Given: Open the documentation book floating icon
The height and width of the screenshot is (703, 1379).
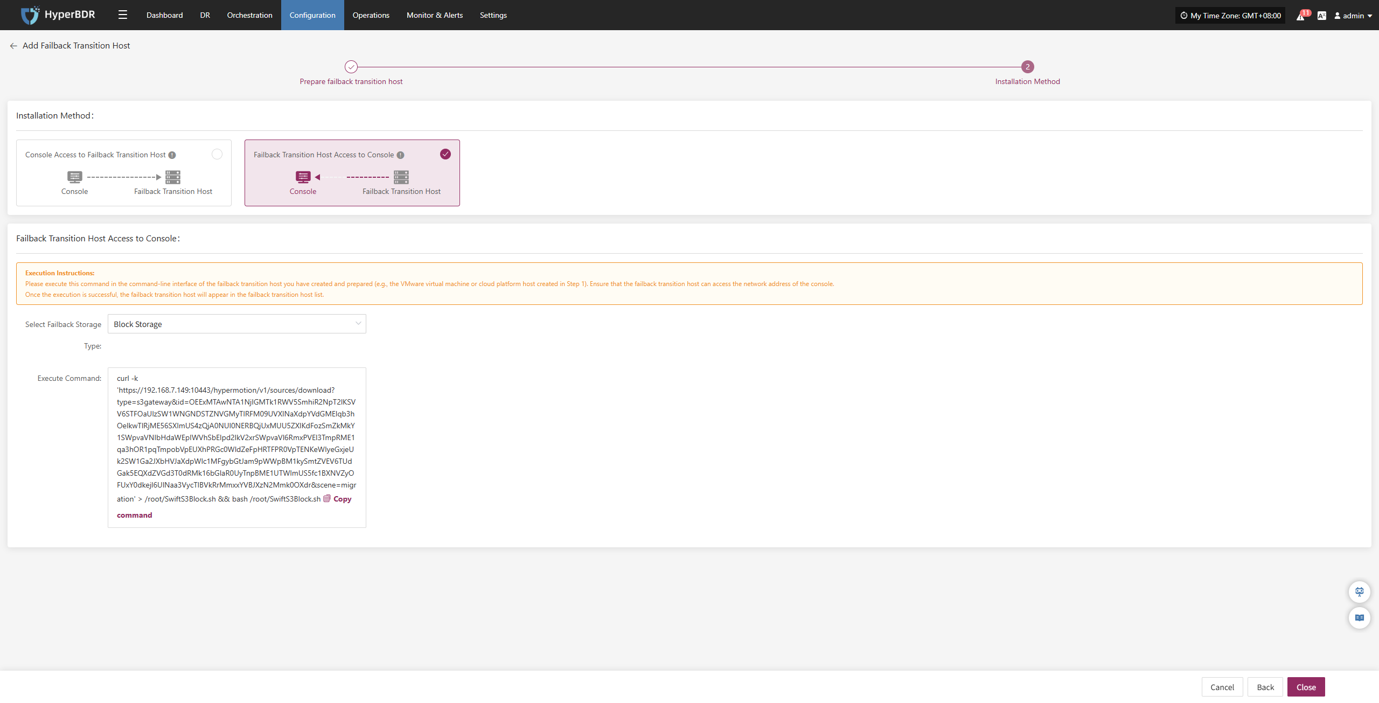Looking at the screenshot, I should tap(1359, 617).
